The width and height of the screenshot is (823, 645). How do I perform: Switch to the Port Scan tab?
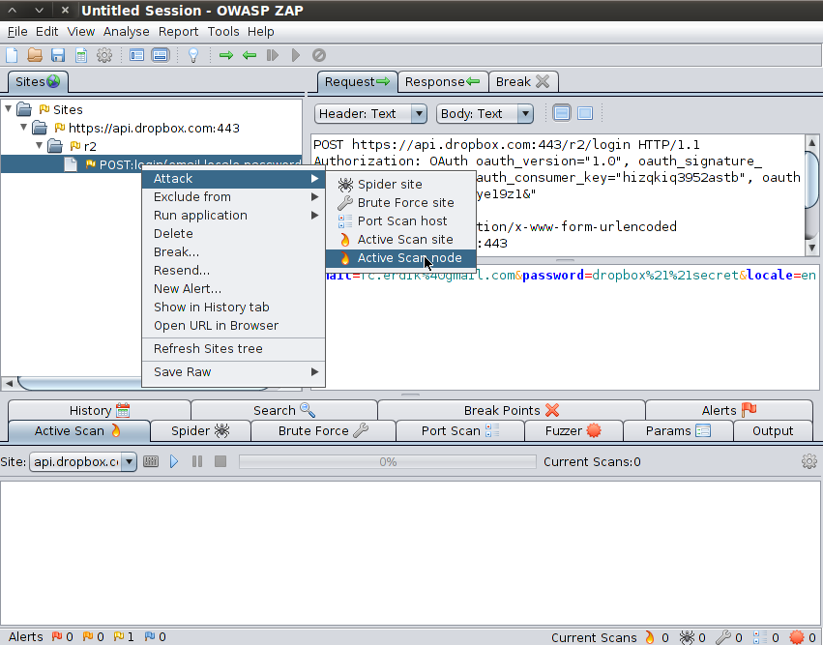click(x=460, y=431)
